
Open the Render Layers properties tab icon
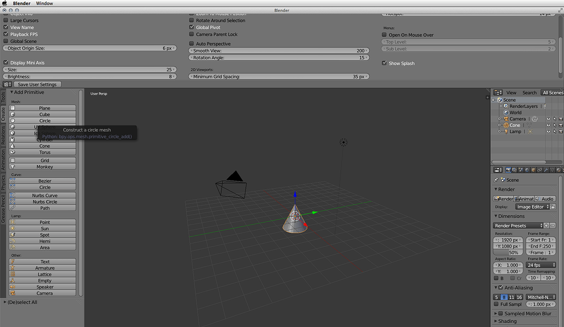coord(514,170)
